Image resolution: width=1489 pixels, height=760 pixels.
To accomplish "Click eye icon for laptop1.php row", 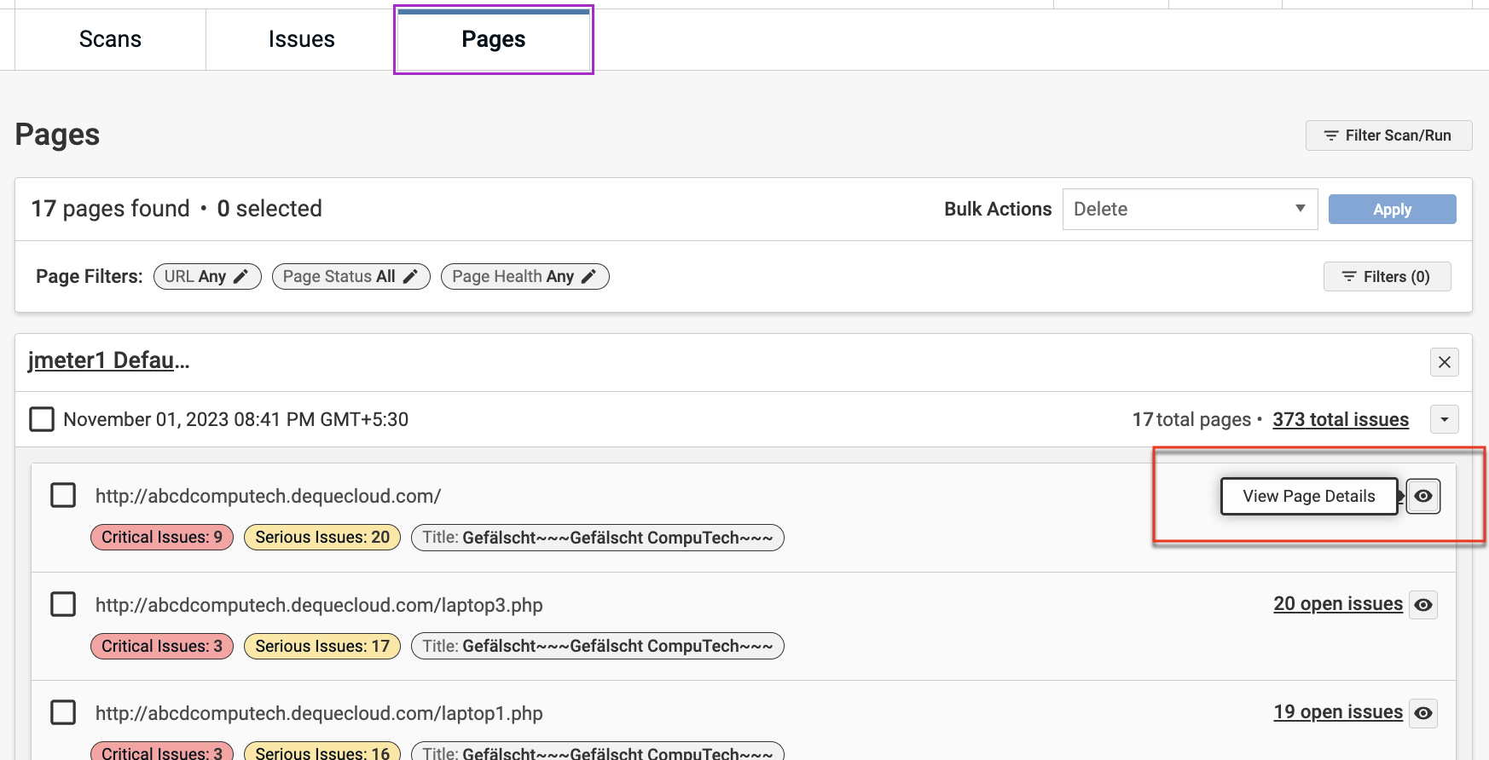I will (1422, 713).
